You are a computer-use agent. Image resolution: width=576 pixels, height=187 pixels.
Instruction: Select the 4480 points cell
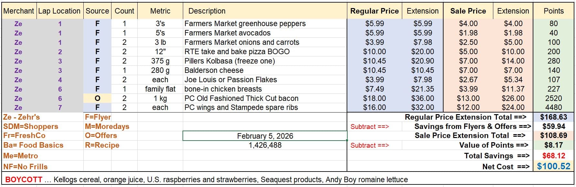tap(553, 107)
